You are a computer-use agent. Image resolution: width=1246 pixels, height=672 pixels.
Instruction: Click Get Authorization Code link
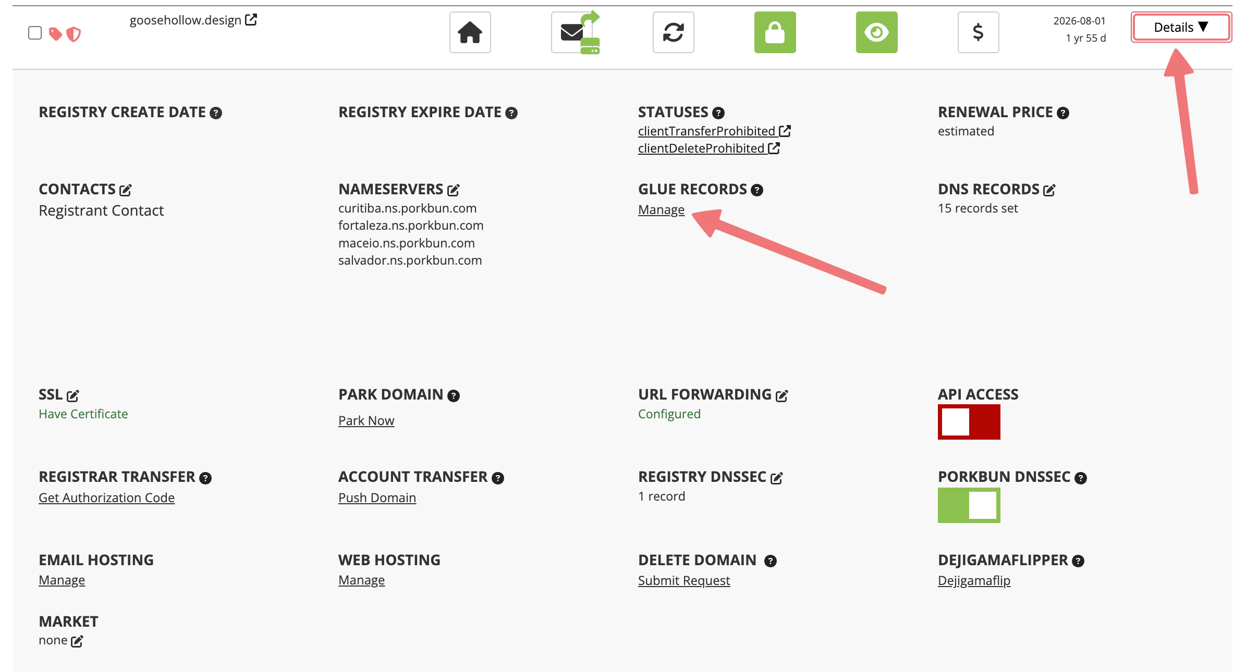coord(106,498)
